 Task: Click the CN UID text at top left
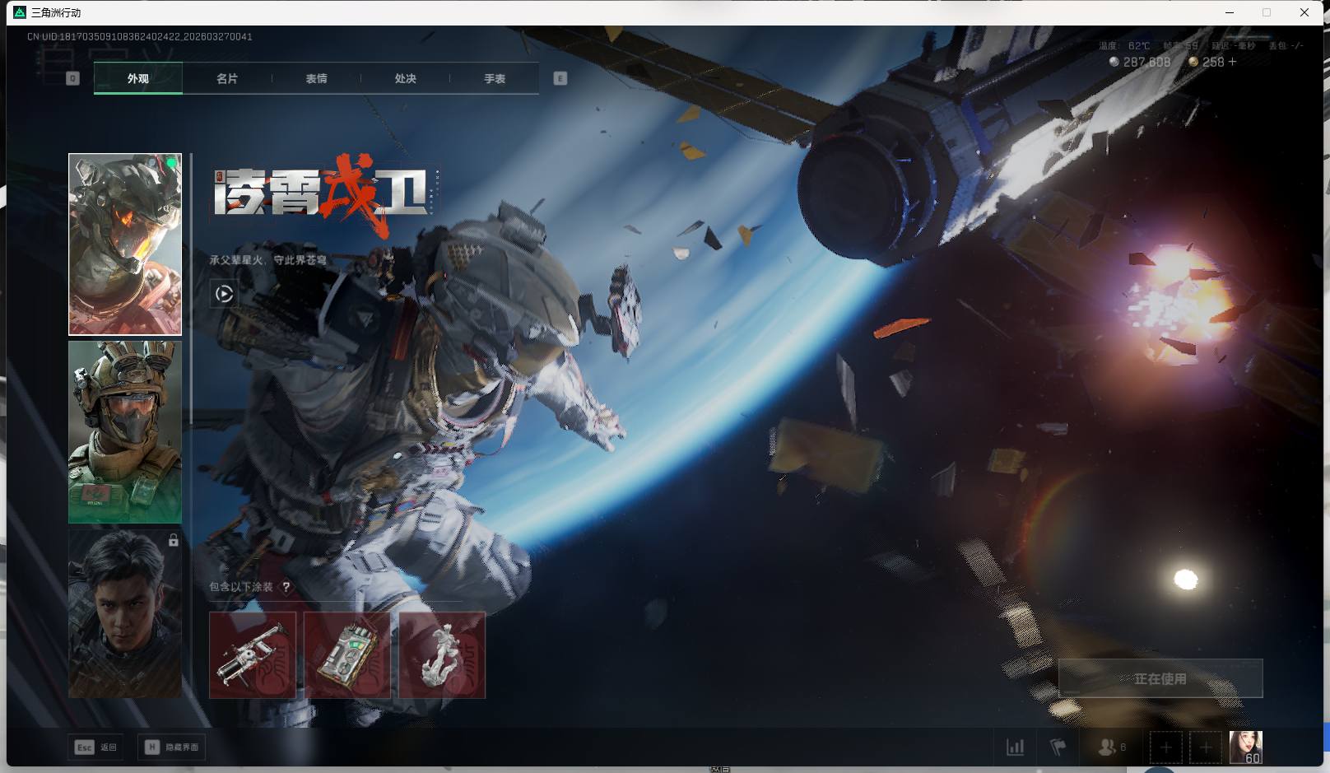pyautogui.click(x=140, y=37)
